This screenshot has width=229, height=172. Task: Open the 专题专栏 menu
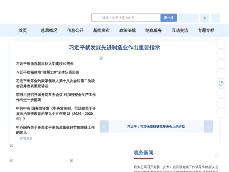pyautogui.click(x=206, y=30)
